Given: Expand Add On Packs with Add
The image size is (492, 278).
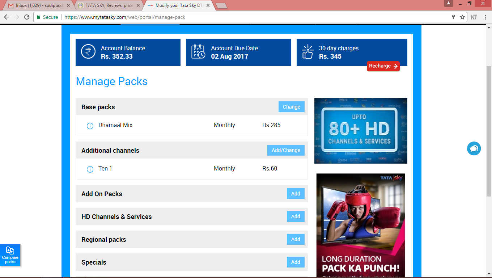Looking at the screenshot, I should [x=296, y=194].
